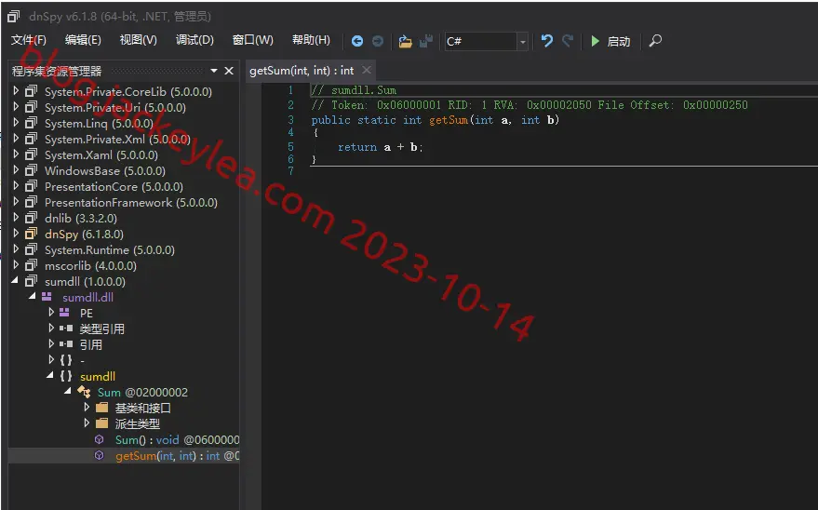Click the undo arrow icon
Image resolution: width=818 pixels, height=510 pixels.
click(x=546, y=41)
